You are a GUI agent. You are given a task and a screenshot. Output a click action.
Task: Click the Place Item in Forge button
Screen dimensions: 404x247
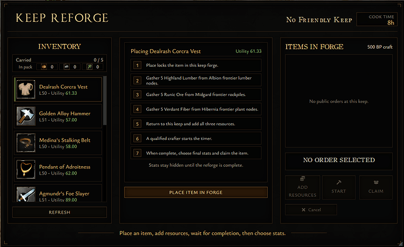tap(196, 193)
